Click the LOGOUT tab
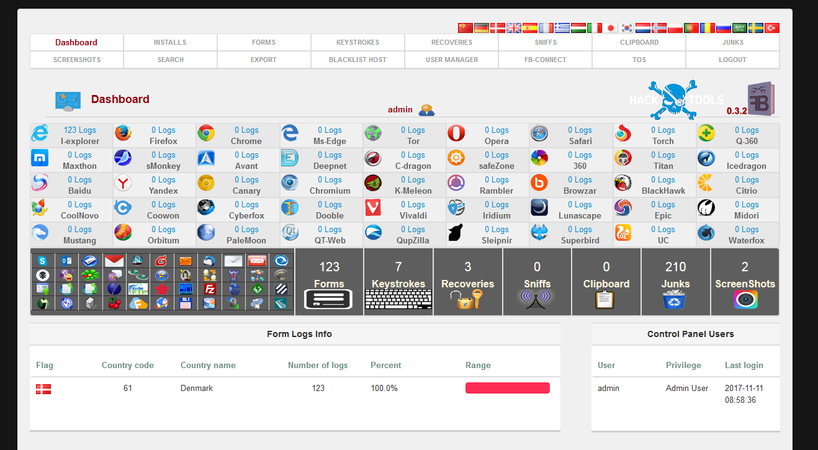 click(733, 60)
